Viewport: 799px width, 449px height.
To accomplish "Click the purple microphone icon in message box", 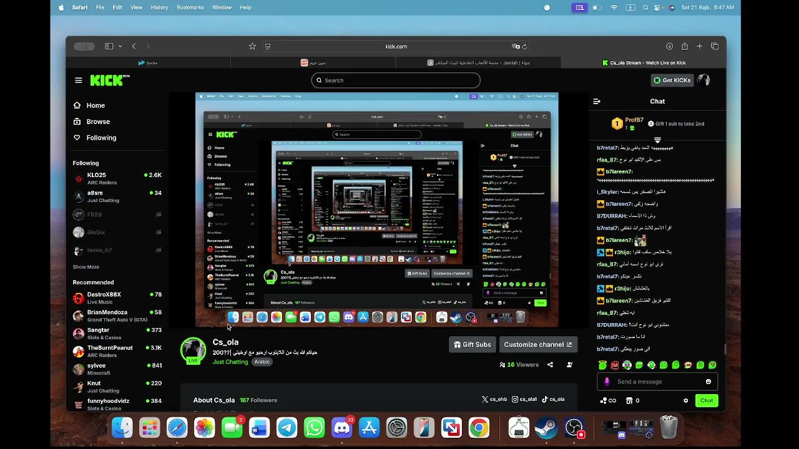I will pyautogui.click(x=607, y=382).
